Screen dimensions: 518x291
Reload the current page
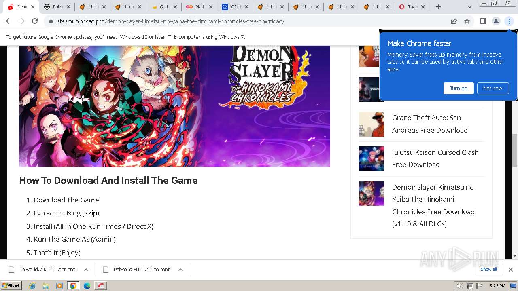click(35, 21)
